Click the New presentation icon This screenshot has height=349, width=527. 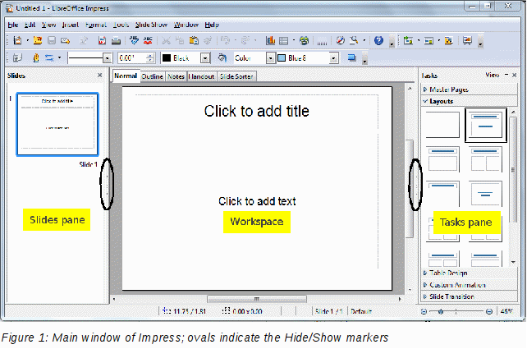pyautogui.click(x=17, y=41)
